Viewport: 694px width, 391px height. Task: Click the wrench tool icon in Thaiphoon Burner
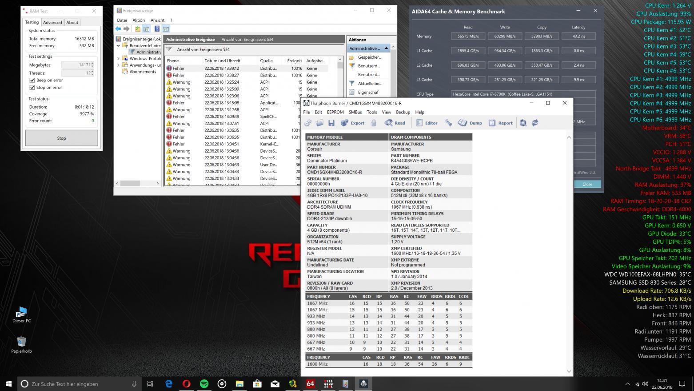pos(448,123)
